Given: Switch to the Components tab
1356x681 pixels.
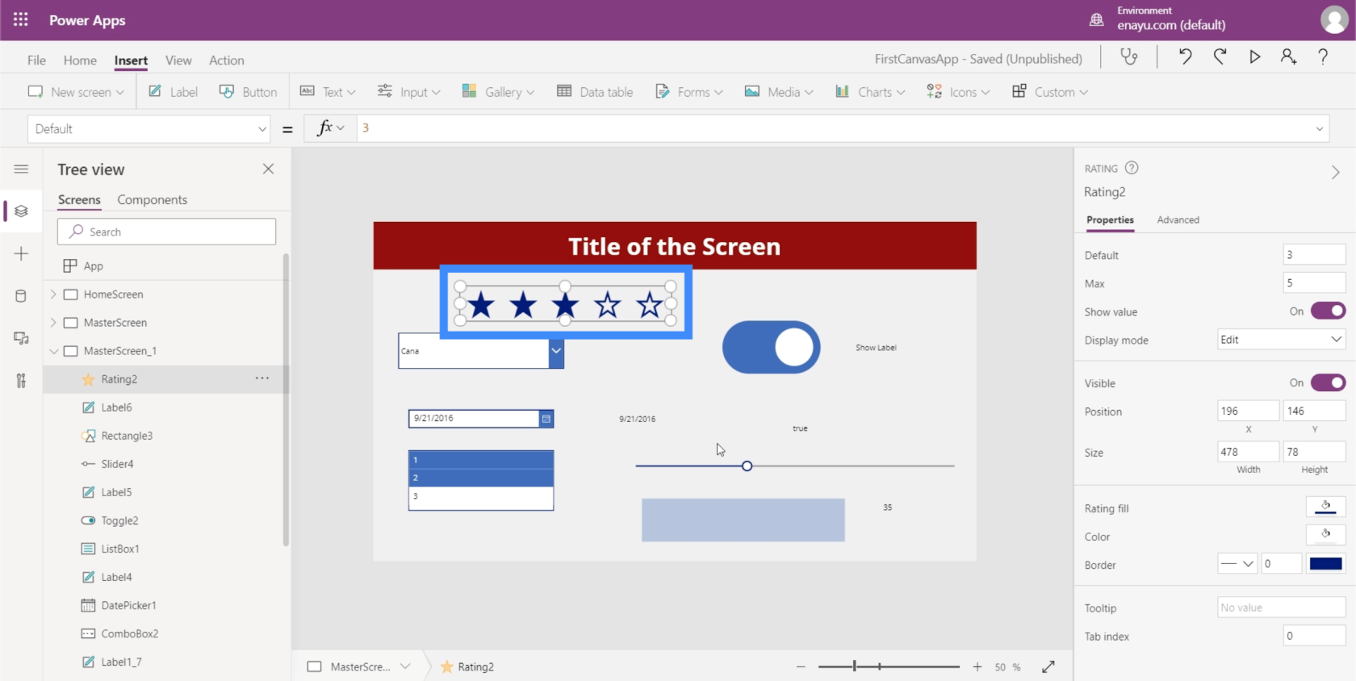Looking at the screenshot, I should tap(152, 199).
